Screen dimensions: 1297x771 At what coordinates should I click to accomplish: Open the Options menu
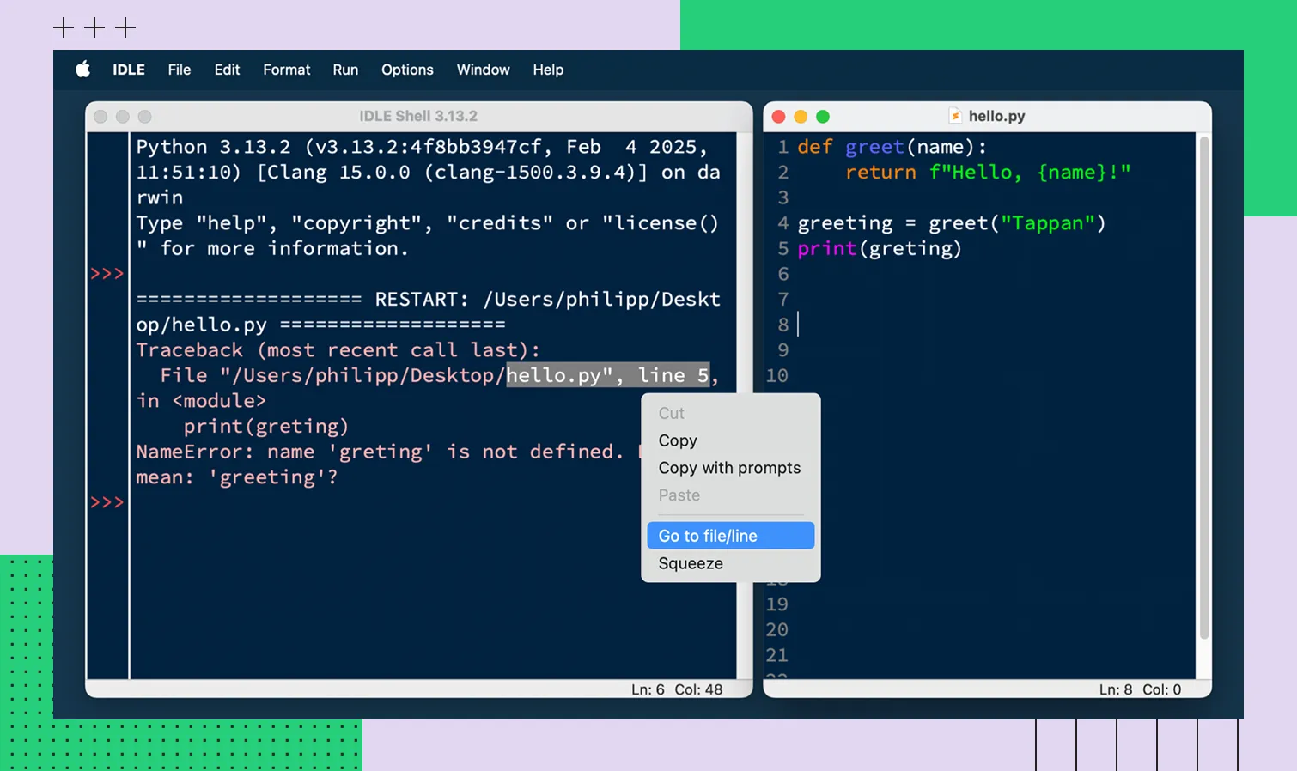pyautogui.click(x=407, y=70)
